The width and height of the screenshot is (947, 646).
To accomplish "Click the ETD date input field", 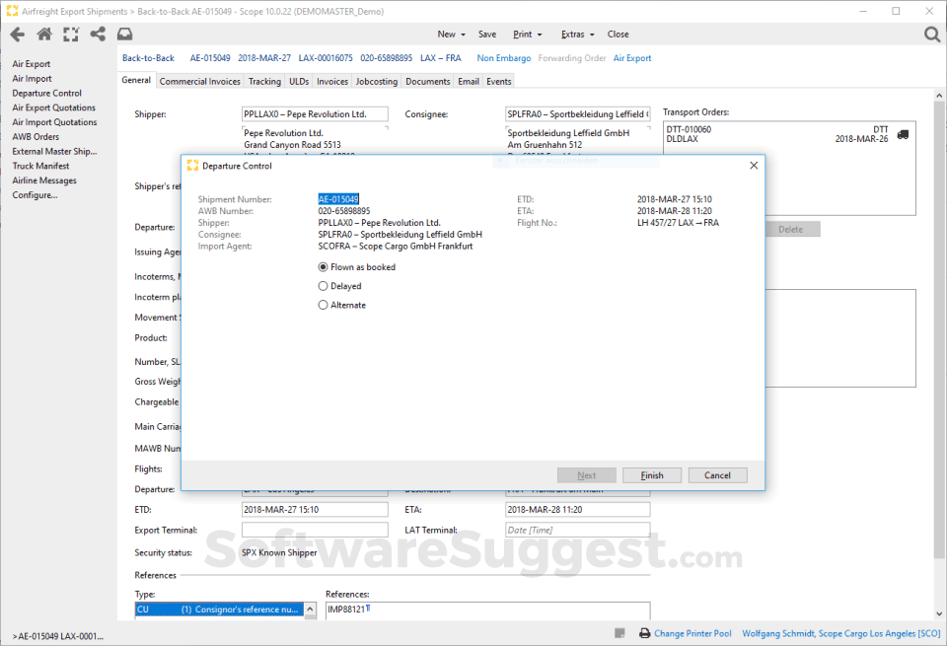I will pyautogui.click(x=314, y=509).
